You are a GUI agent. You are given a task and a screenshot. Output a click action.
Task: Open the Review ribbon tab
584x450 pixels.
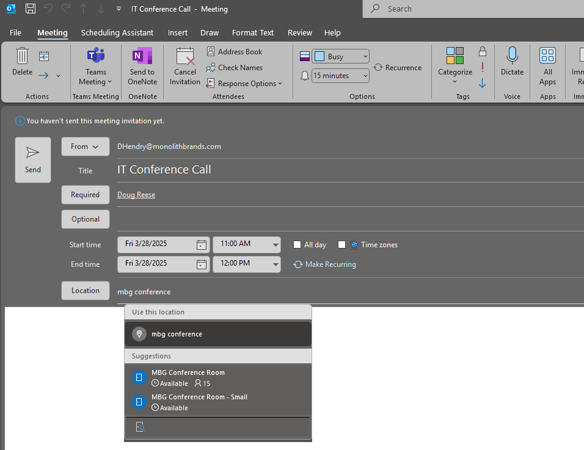point(299,33)
